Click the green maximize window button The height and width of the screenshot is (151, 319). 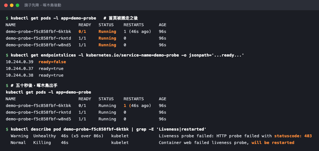(18, 5)
